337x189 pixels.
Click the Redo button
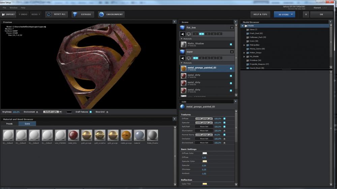36,14
